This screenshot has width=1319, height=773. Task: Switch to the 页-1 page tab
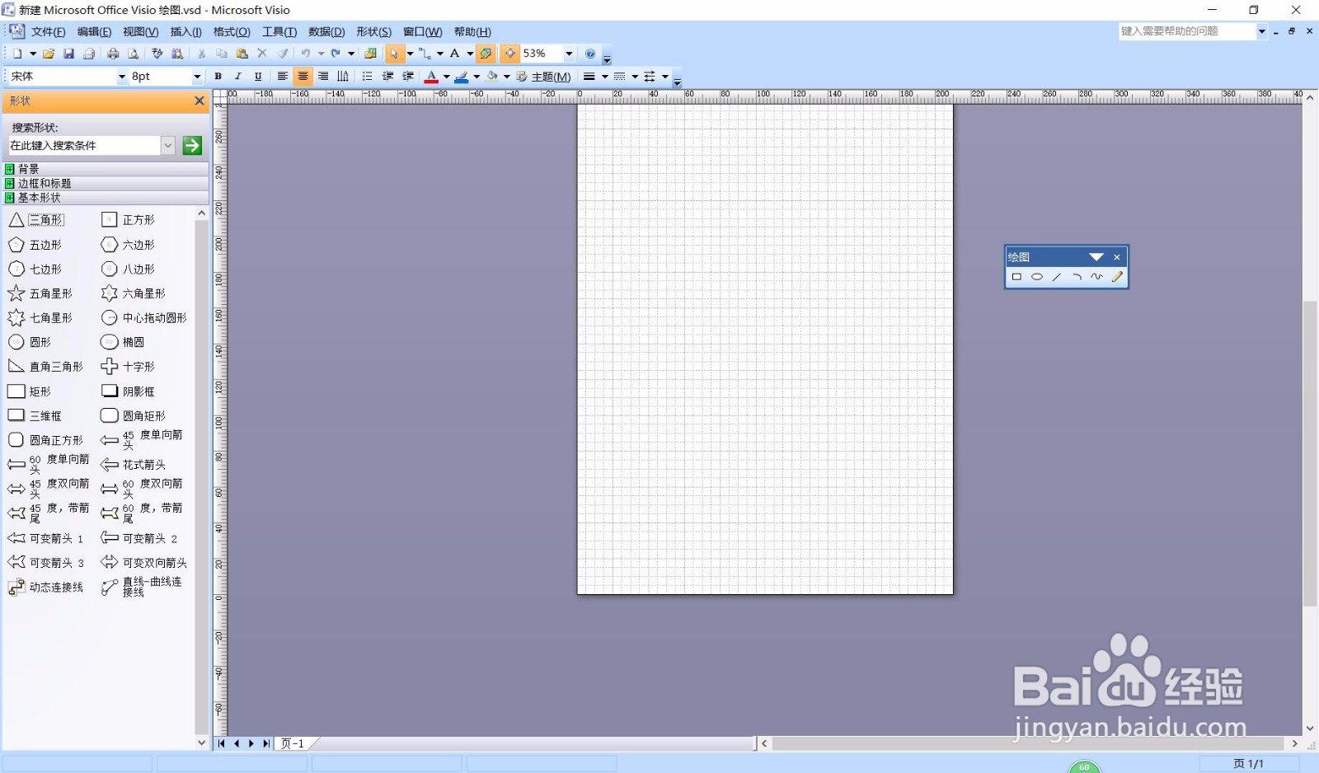293,743
